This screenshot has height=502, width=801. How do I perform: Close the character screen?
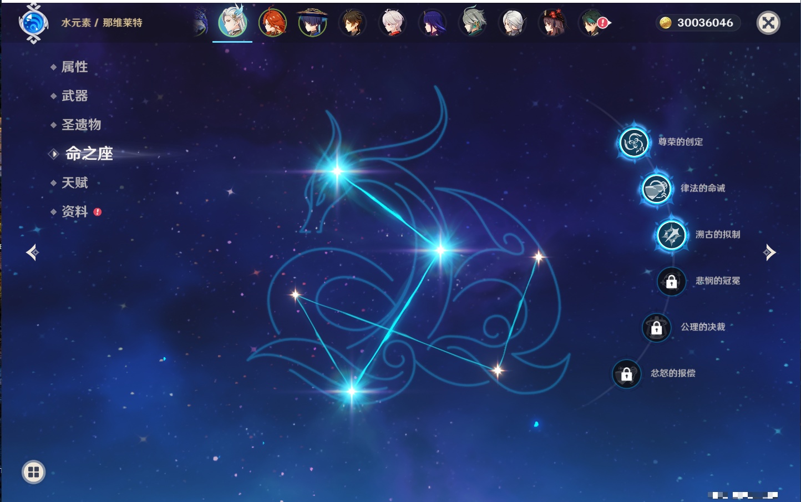[768, 23]
